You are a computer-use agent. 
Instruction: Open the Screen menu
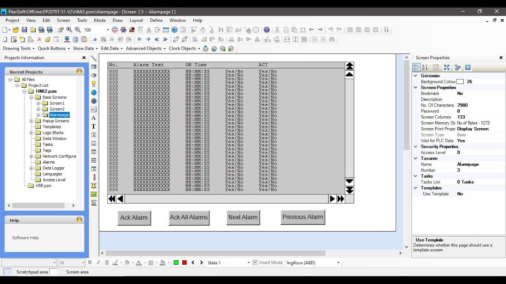click(63, 20)
